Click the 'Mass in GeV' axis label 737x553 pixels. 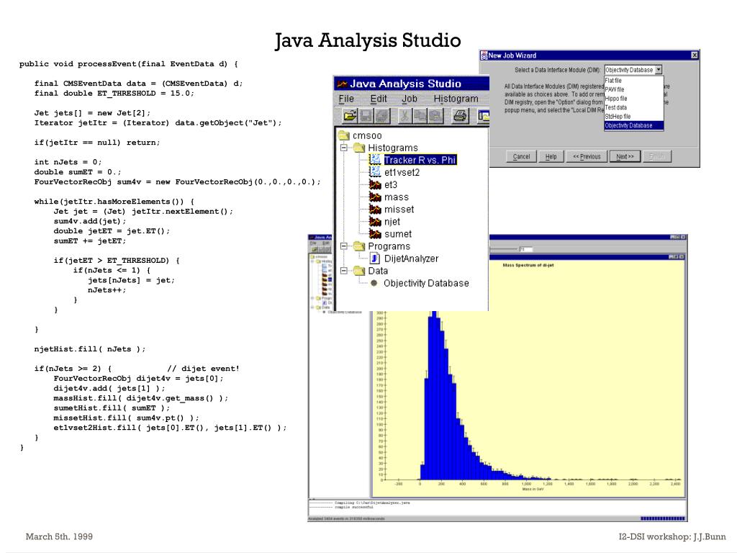533,489
